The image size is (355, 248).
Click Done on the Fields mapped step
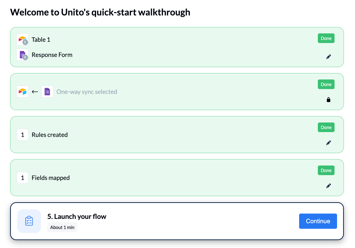pos(326,170)
